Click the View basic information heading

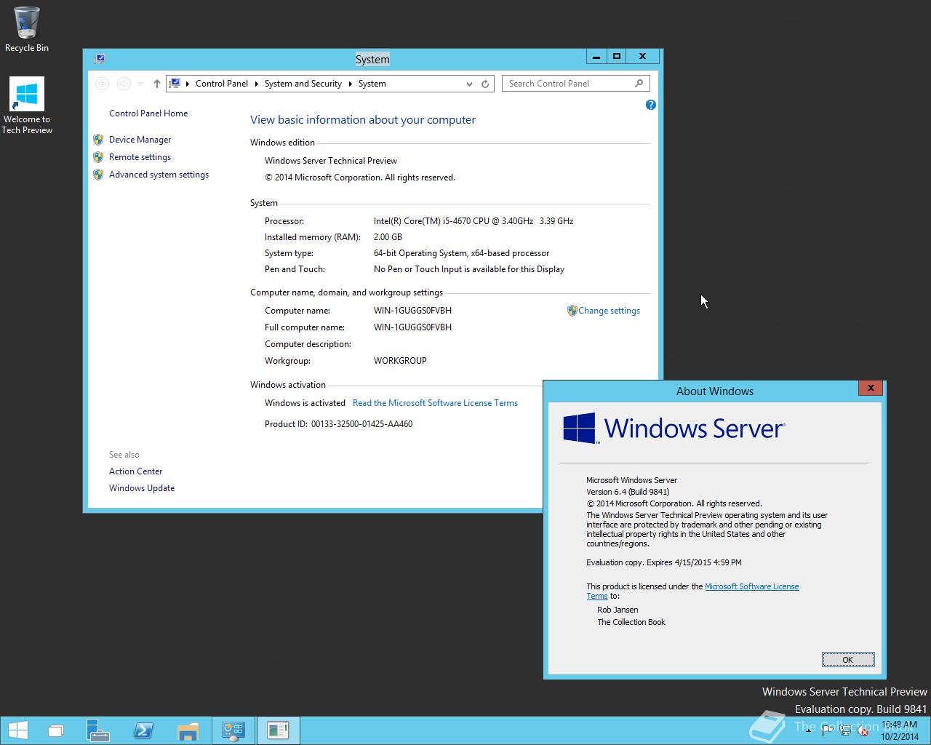[x=363, y=120]
